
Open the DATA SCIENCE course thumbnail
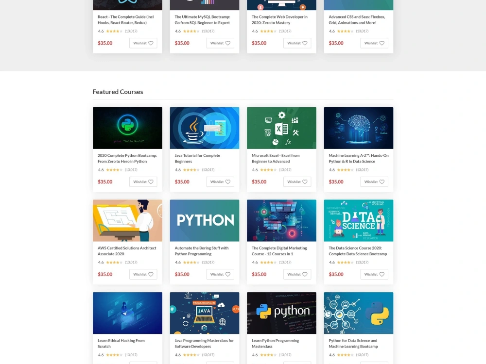359,220
